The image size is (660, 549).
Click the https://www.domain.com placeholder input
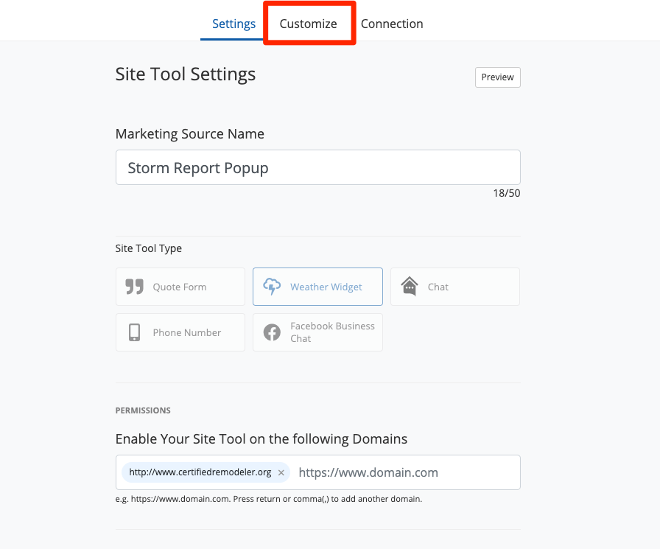point(405,472)
